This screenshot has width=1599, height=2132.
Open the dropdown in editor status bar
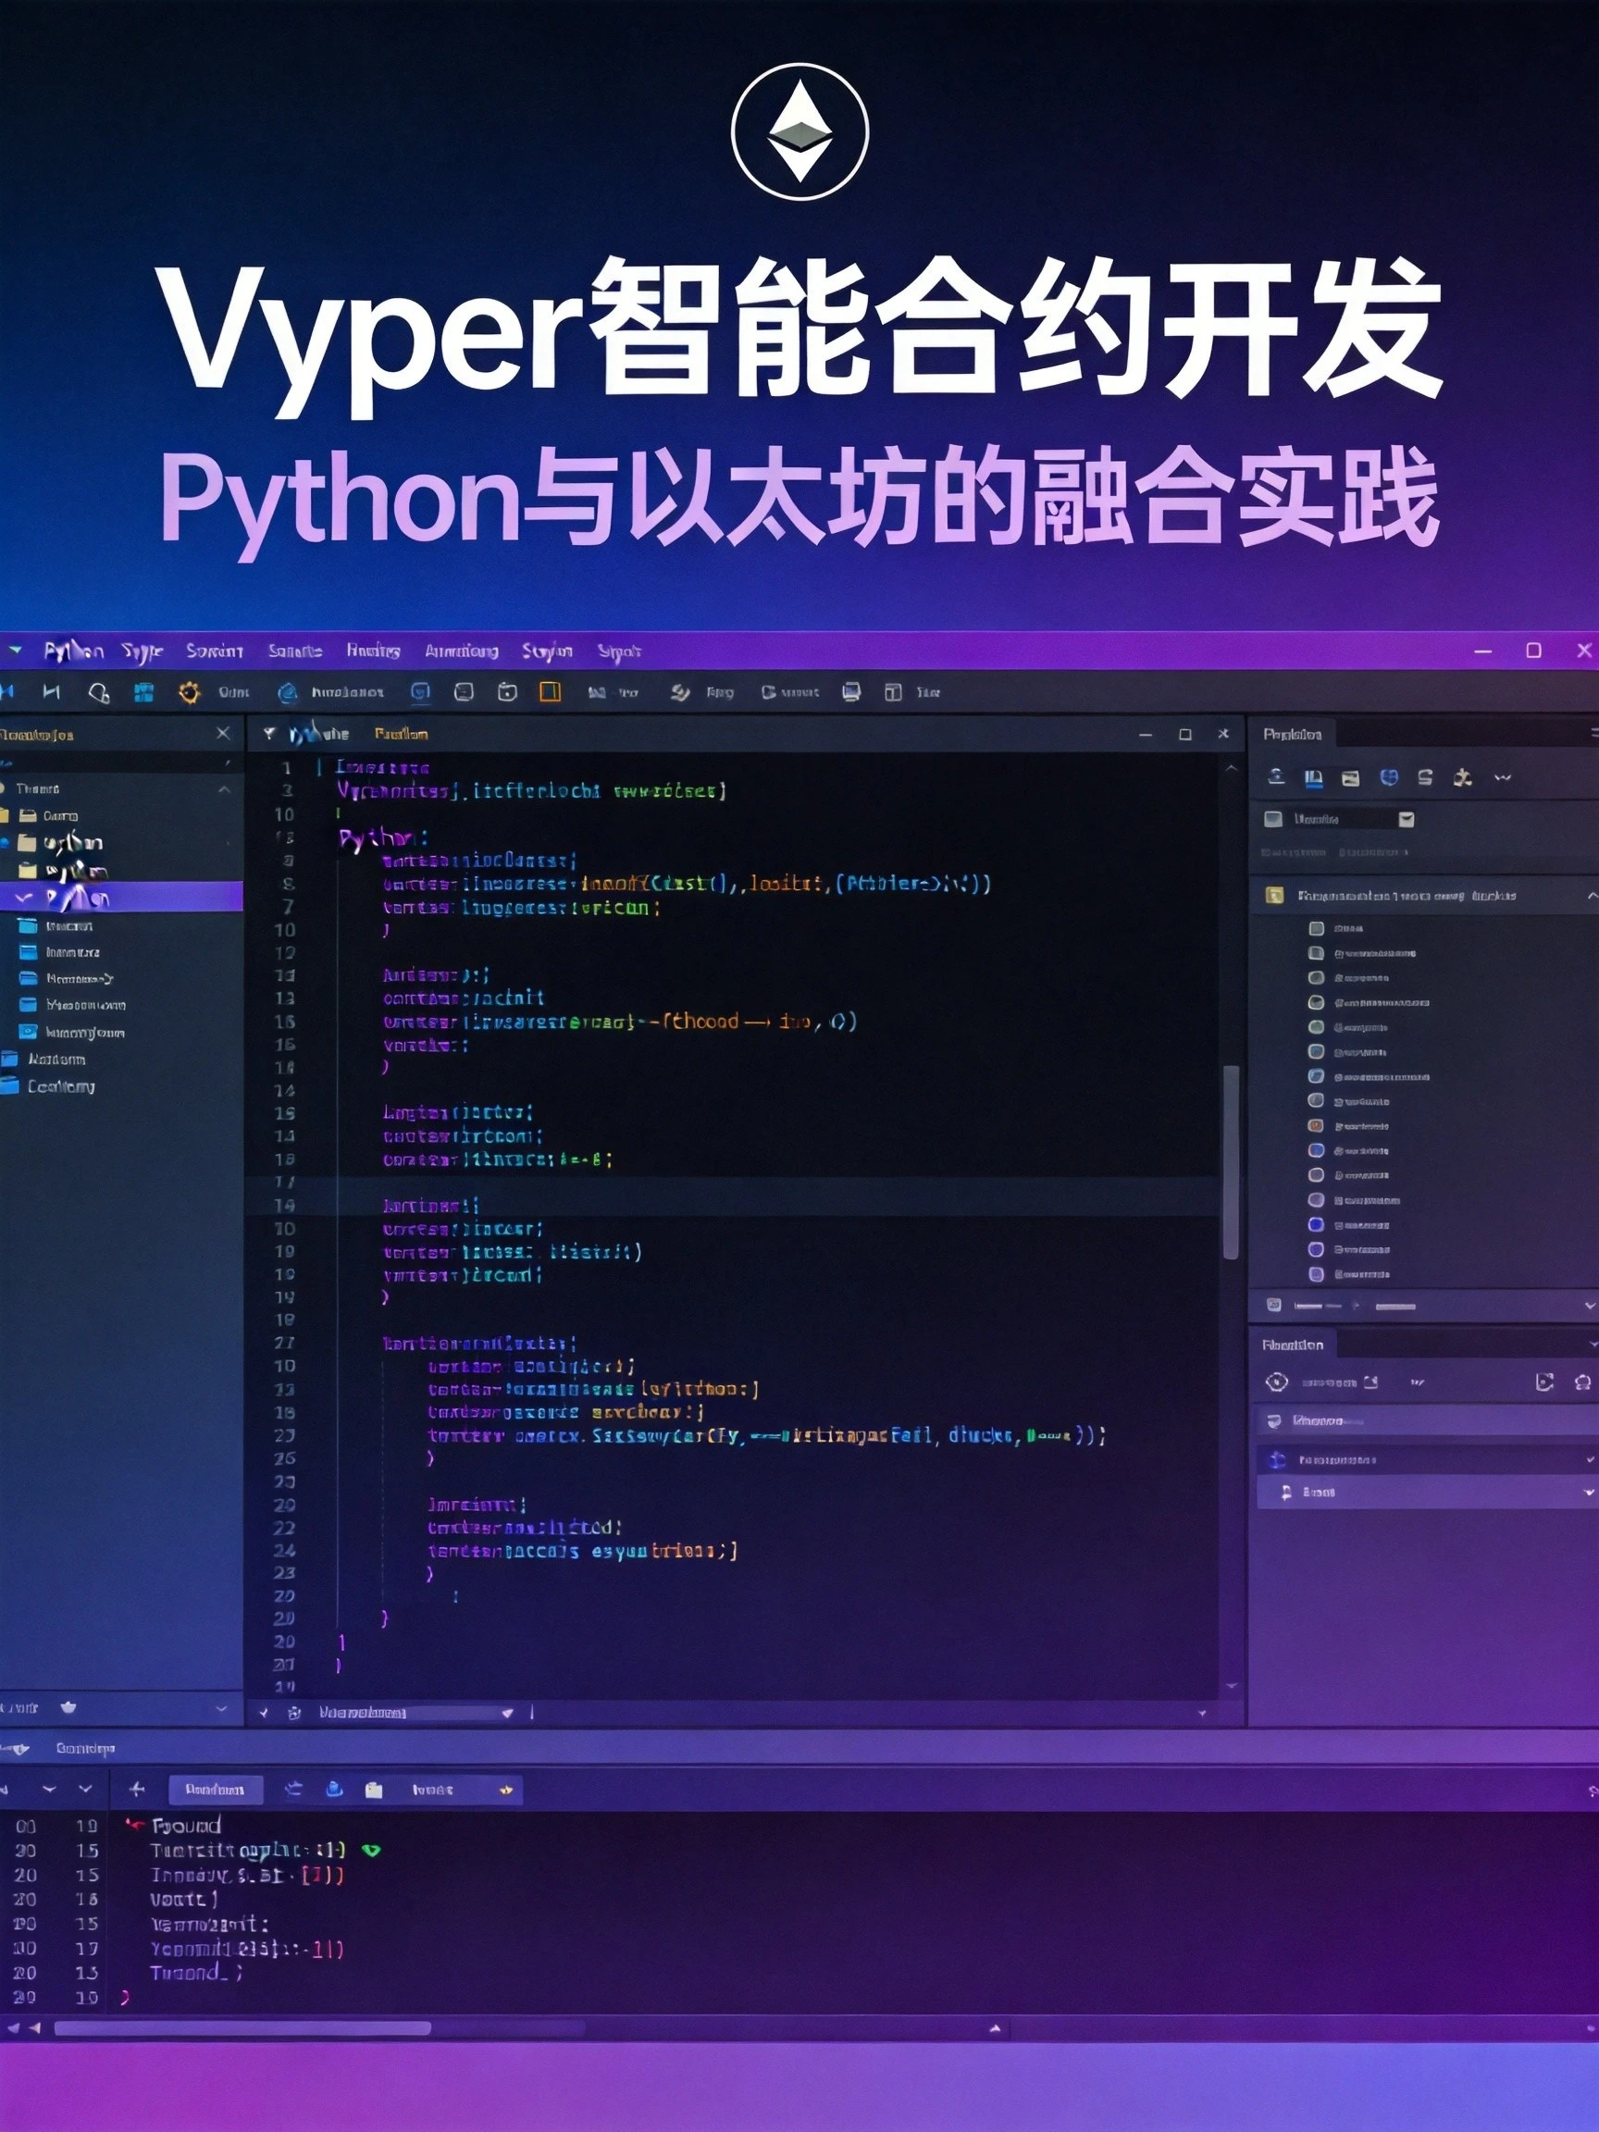[507, 1713]
